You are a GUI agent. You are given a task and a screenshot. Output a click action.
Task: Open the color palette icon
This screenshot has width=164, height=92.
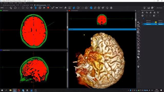click(x=152, y=8)
